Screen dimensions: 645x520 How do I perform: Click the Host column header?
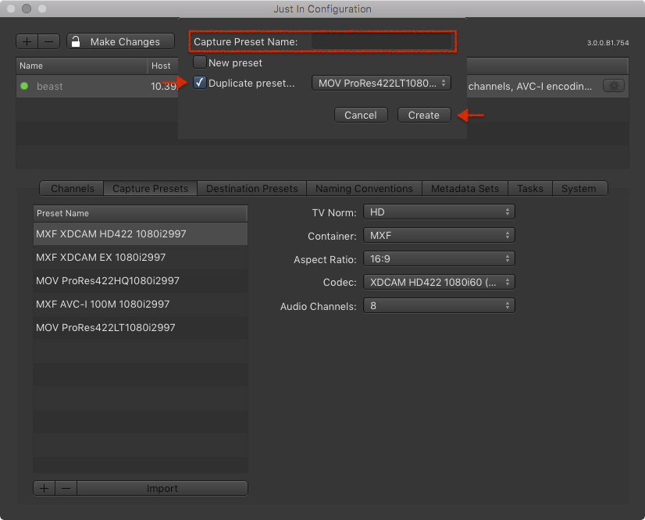163,66
